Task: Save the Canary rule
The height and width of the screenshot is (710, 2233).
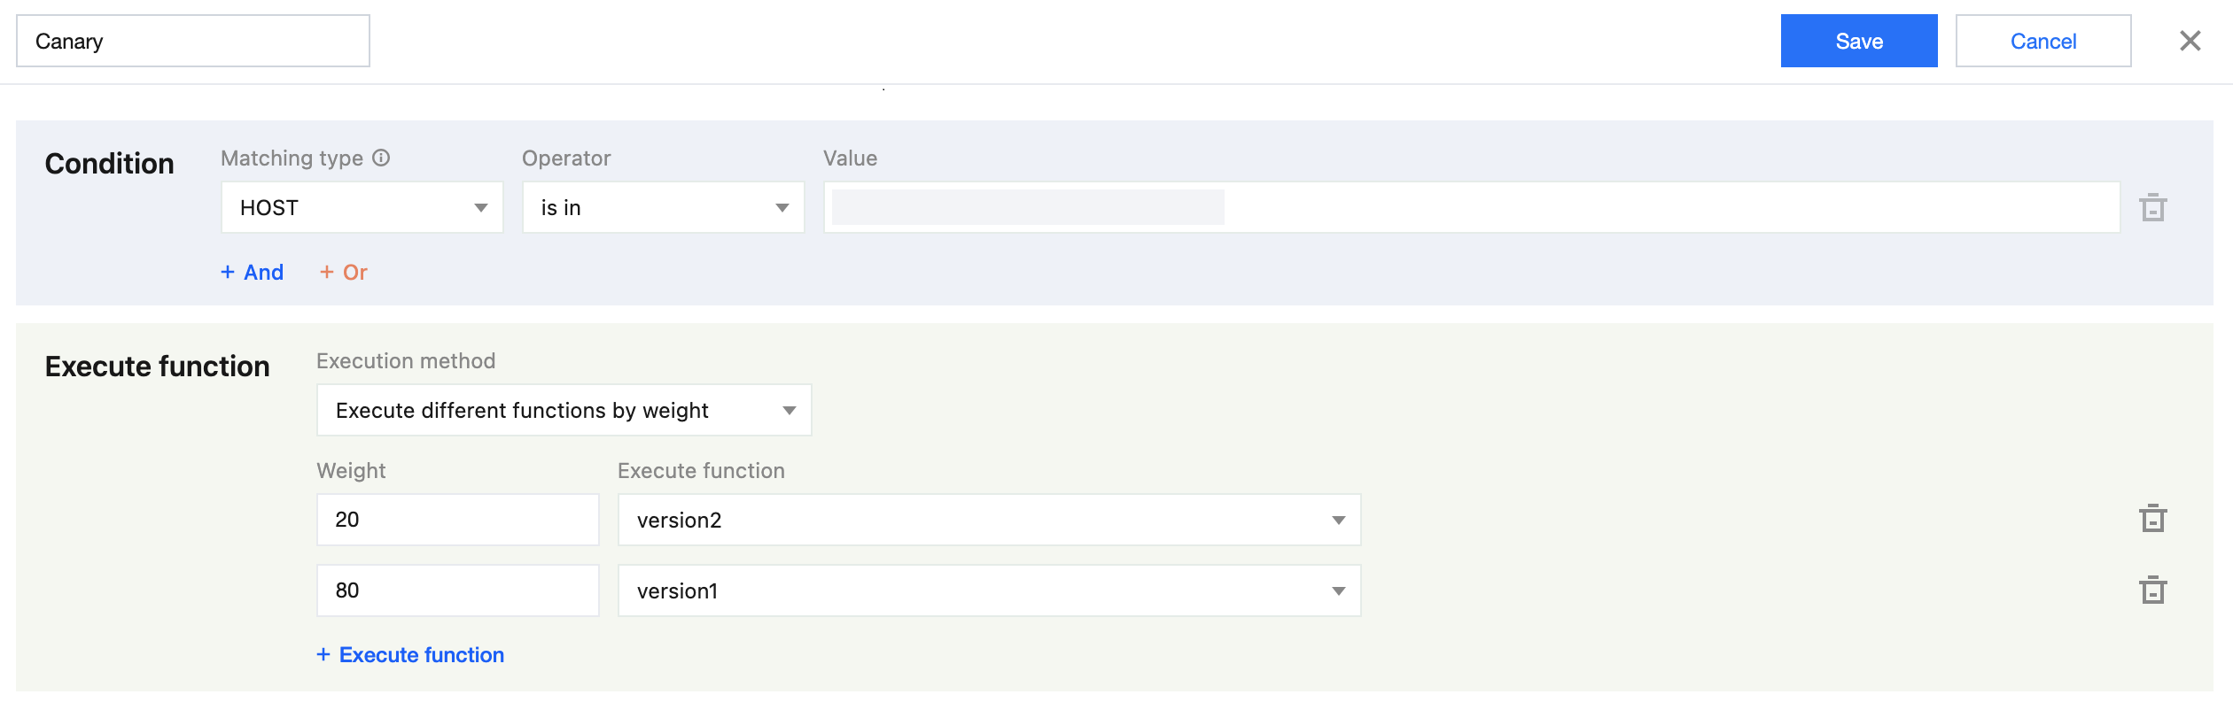Action: pyautogui.click(x=1858, y=41)
